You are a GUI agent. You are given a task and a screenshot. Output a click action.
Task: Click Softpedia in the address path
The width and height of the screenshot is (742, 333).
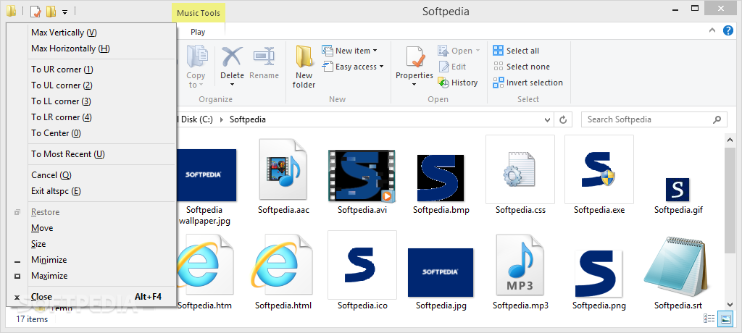pos(248,119)
